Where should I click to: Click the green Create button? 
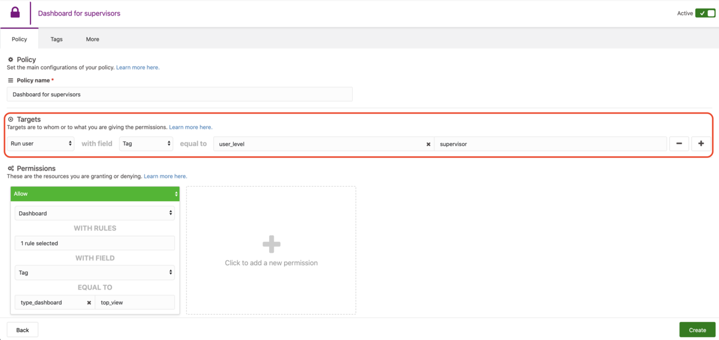(x=697, y=330)
